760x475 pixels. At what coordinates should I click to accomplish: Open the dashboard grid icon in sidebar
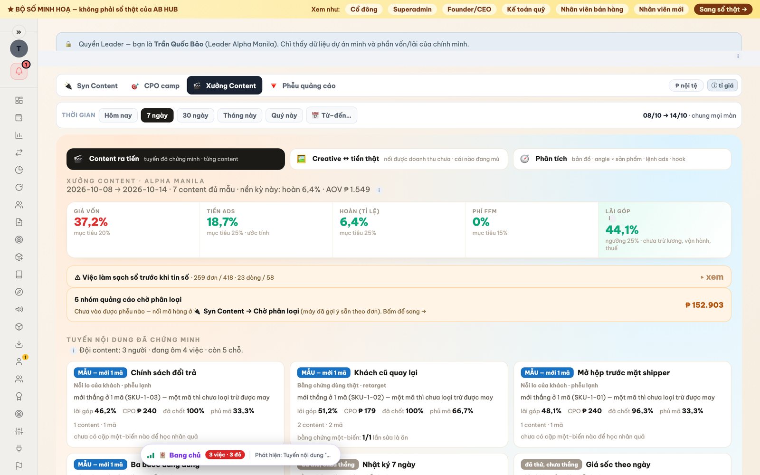19,100
